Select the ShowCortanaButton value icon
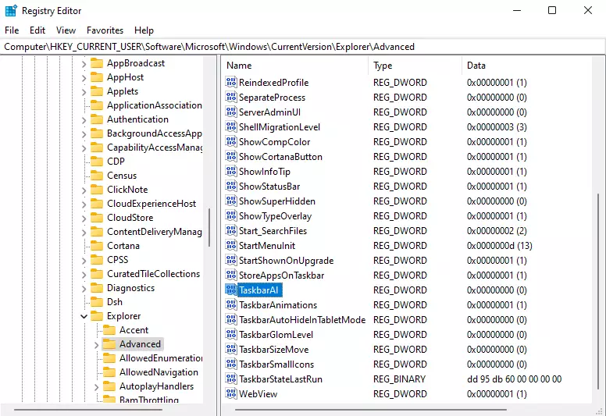 pyautogui.click(x=231, y=156)
